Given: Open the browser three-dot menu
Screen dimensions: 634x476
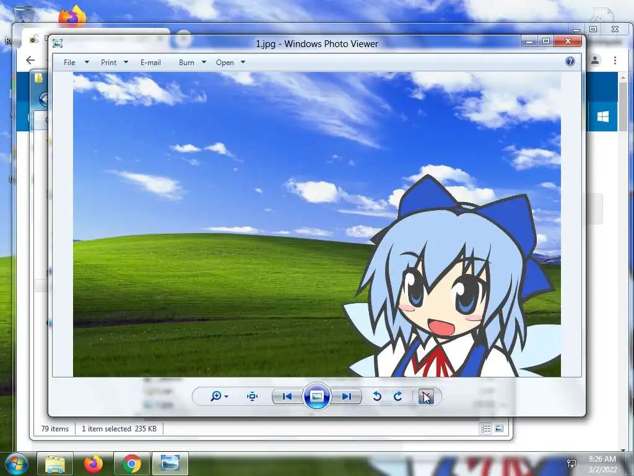Looking at the screenshot, I should [x=615, y=60].
